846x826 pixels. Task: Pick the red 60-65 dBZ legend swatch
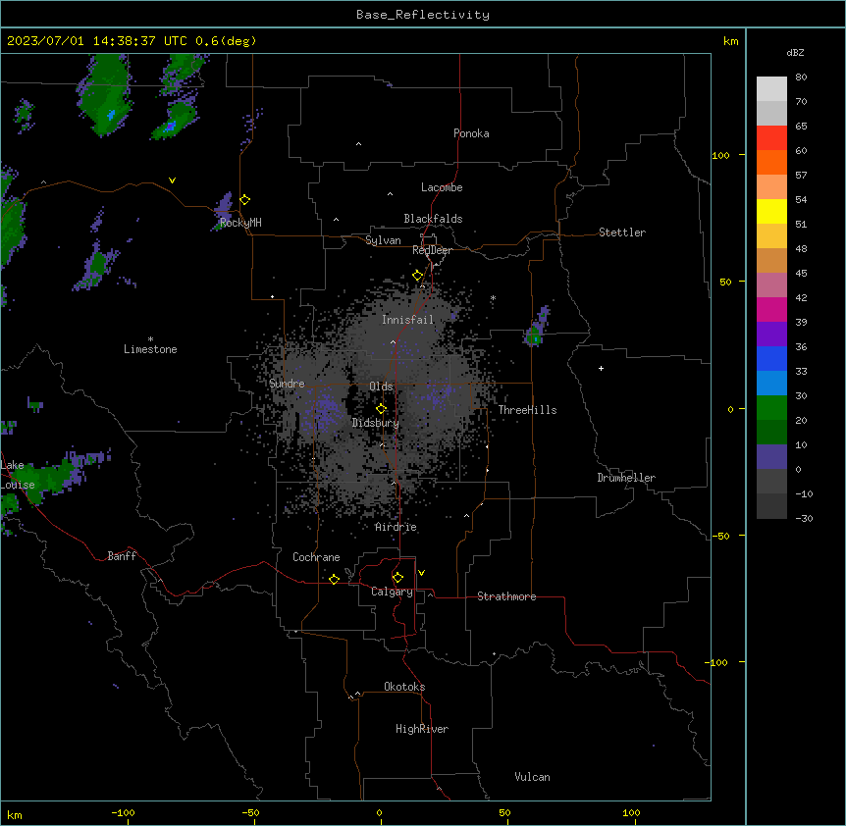tap(771, 138)
